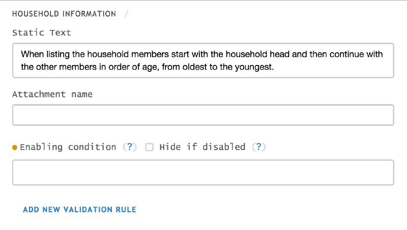Focus the Attachment name input field
Image resolution: width=407 pixels, height=230 pixels.
(x=203, y=115)
